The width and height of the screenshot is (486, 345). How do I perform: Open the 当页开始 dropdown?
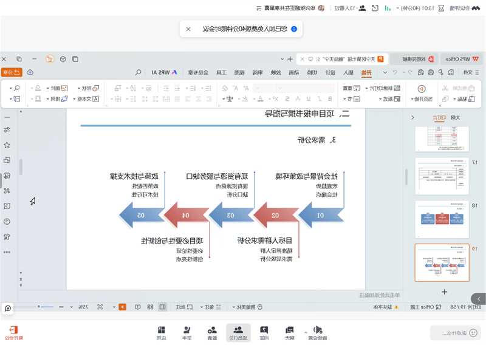click(x=422, y=99)
